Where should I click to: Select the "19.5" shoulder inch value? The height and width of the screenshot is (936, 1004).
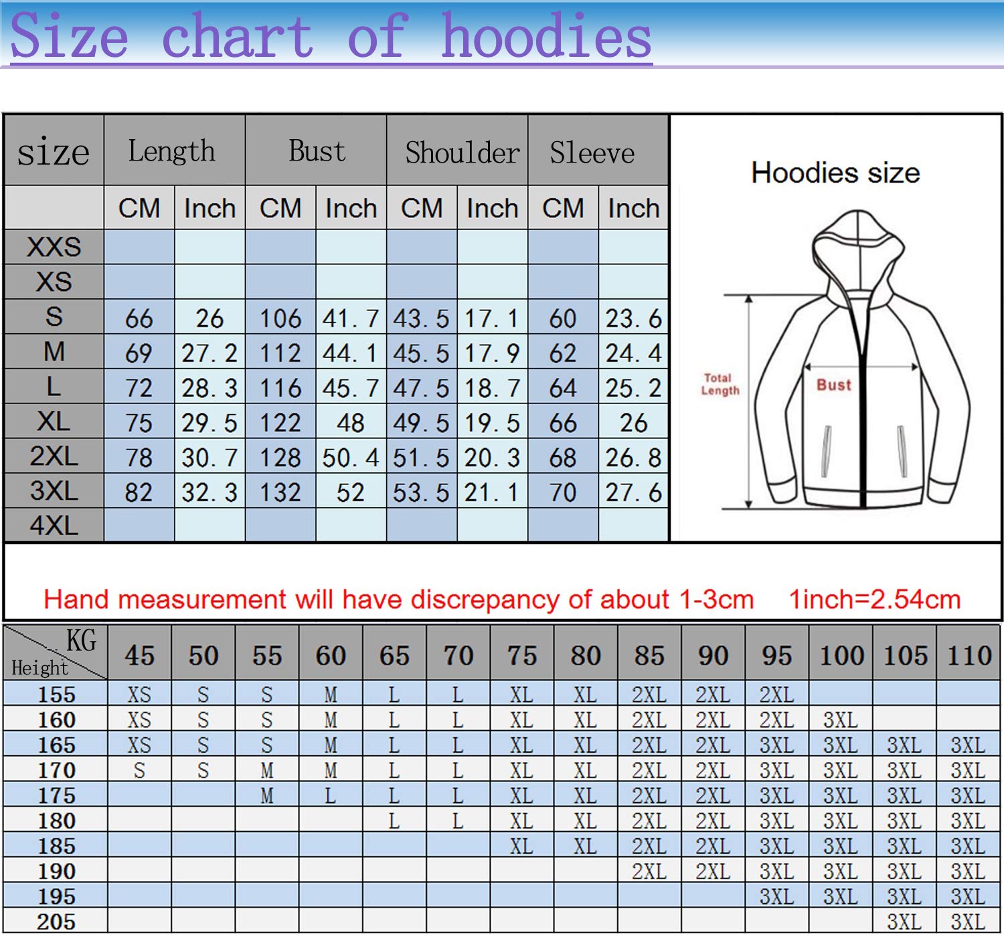click(x=492, y=422)
